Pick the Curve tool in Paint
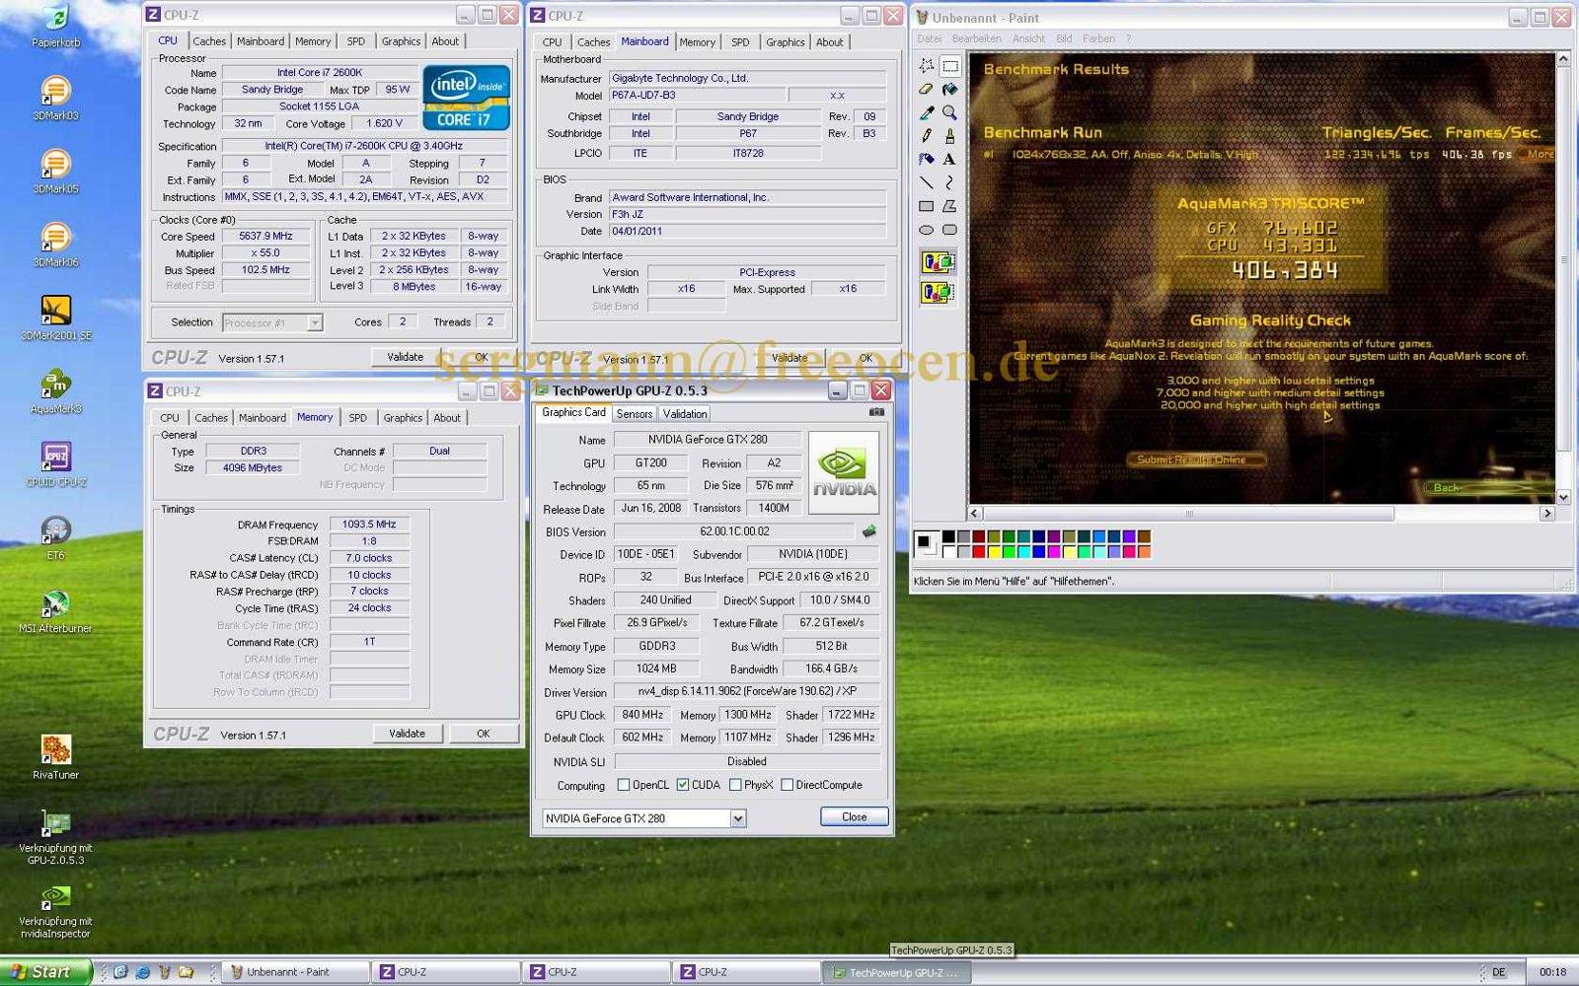Viewport: 1579px width, 986px height. [x=949, y=183]
